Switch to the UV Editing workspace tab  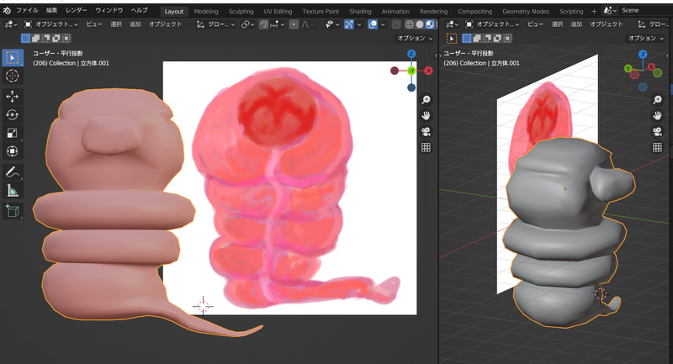pyautogui.click(x=278, y=11)
